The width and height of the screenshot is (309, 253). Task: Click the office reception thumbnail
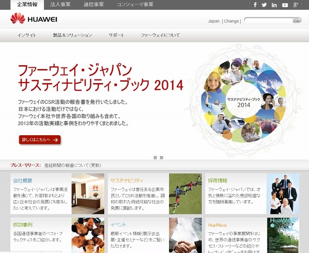click(88, 194)
